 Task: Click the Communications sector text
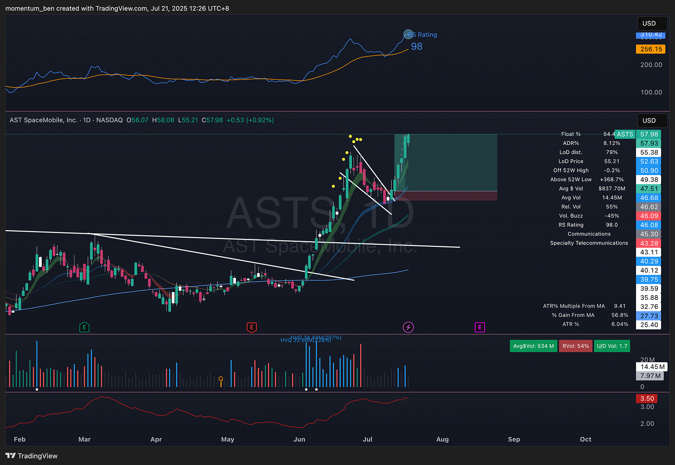(x=589, y=234)
